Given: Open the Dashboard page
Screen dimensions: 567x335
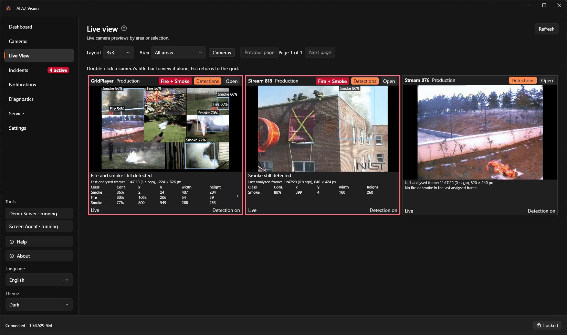Looking at the screenshot, I should point(39,27).
